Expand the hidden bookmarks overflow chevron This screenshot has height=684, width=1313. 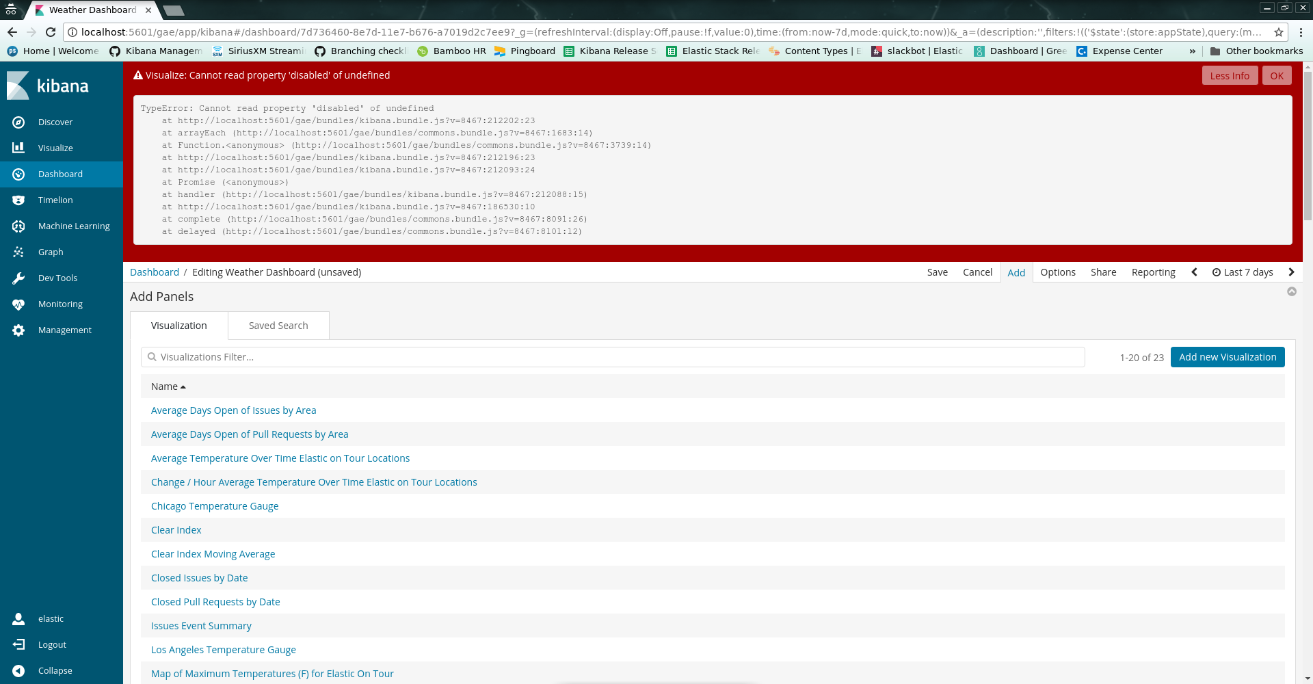pos(1193,51)
